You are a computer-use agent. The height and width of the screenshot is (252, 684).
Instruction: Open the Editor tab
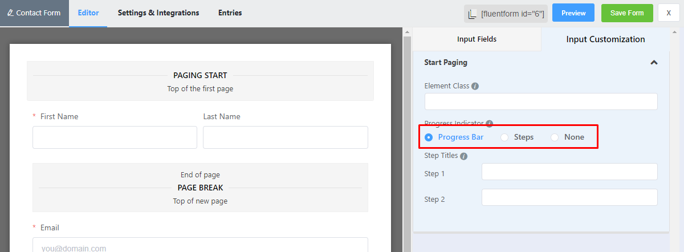(88, 13)
